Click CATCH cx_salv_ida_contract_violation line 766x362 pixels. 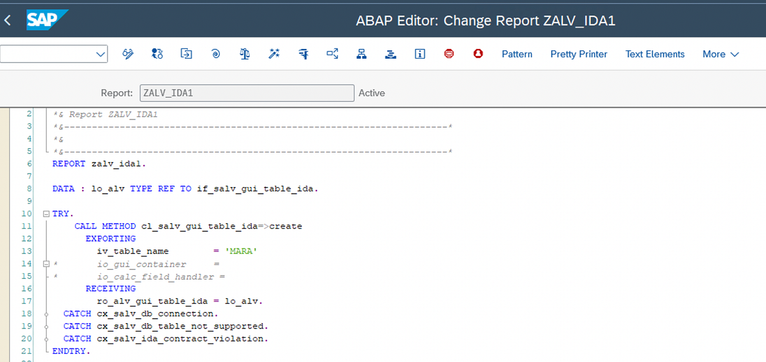point(166,338)
